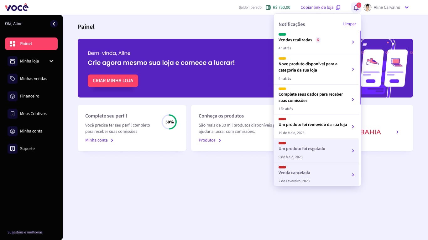Click Limpar to clear notifications

pos(349,24)
